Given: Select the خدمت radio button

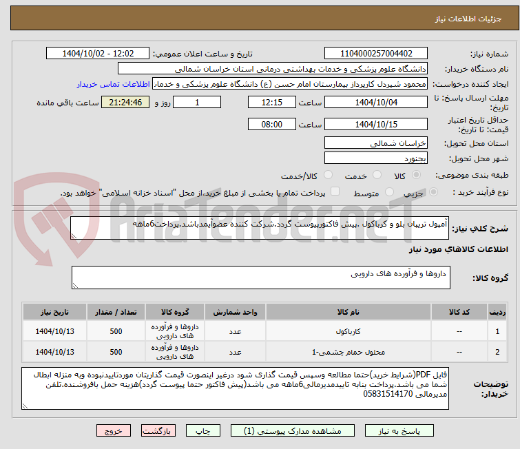Looking at the screenshot, I should [x=377, y=175].
